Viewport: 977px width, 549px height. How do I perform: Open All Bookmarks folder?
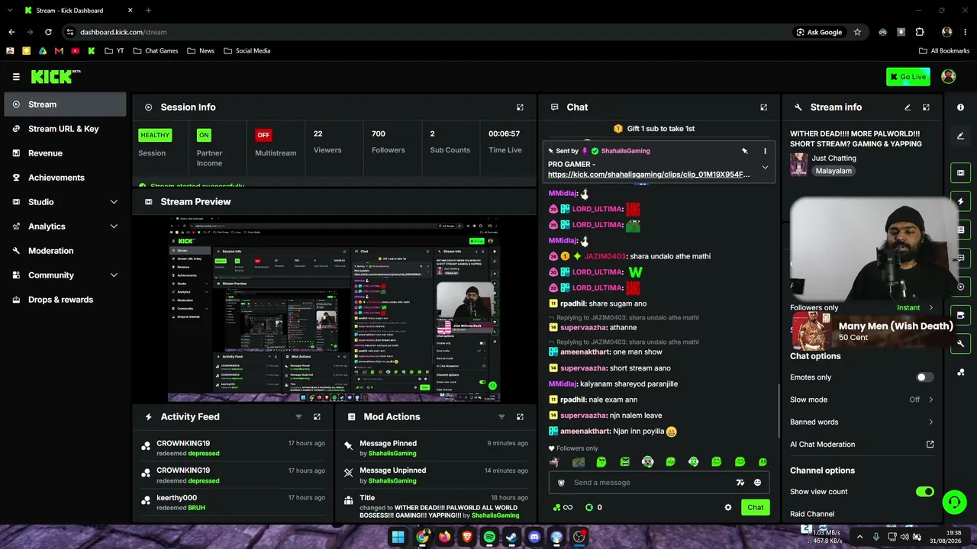pos(944,51)
